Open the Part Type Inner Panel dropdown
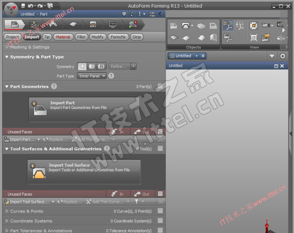The image size is (294, 233). (92, 76)
